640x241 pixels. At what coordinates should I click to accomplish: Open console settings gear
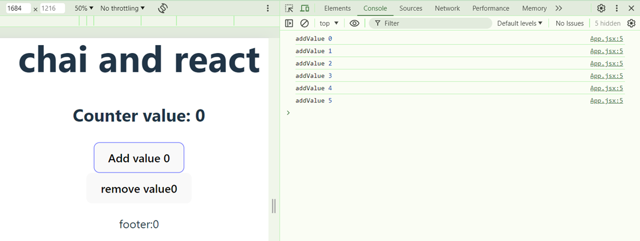[x=631, y=23]
